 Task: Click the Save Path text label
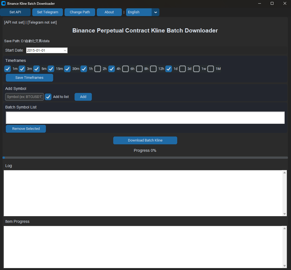[27, 41]
